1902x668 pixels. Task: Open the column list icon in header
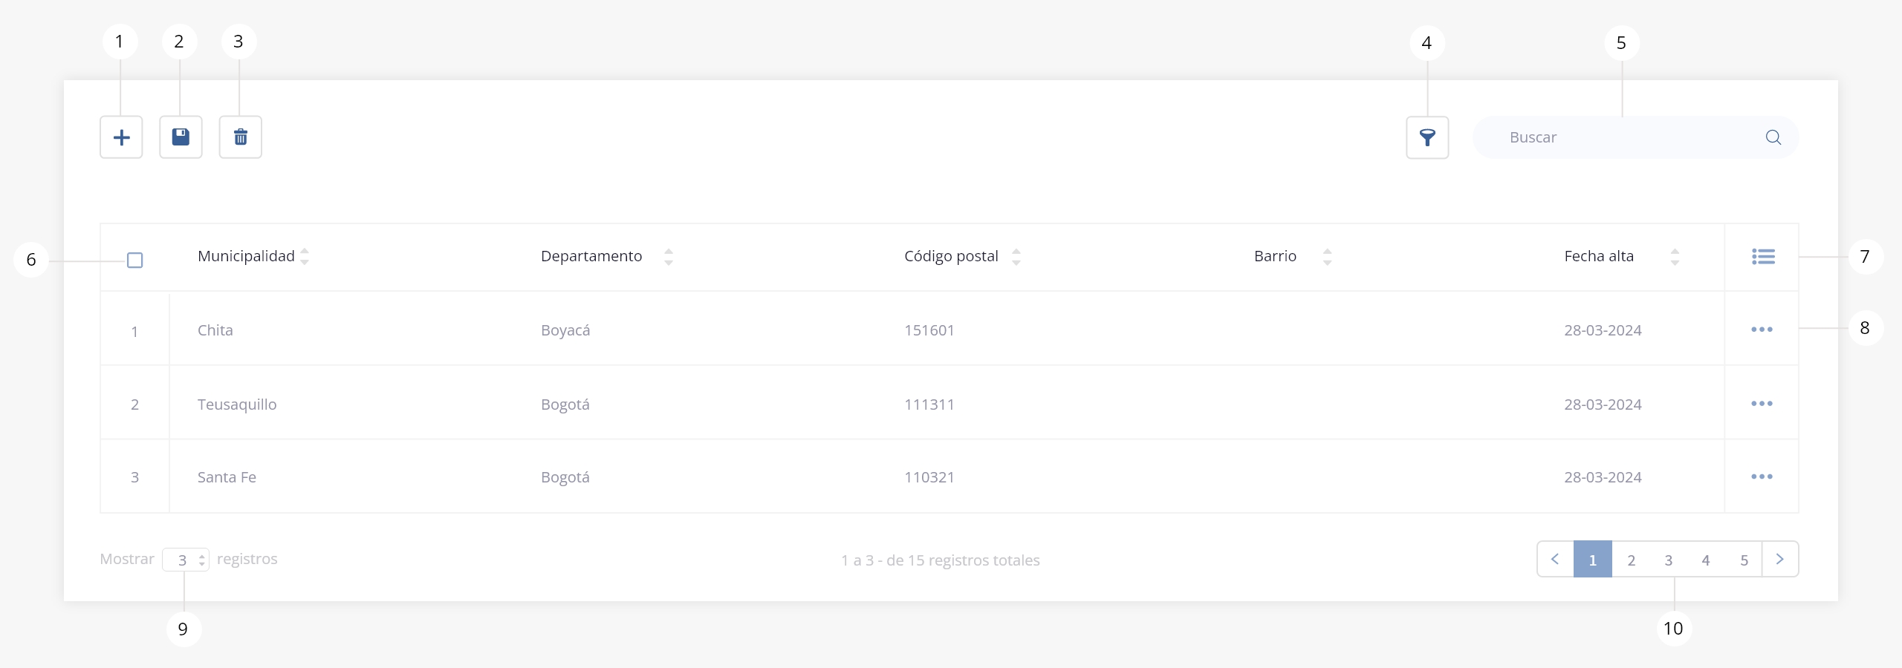[x=1763, y=257]
